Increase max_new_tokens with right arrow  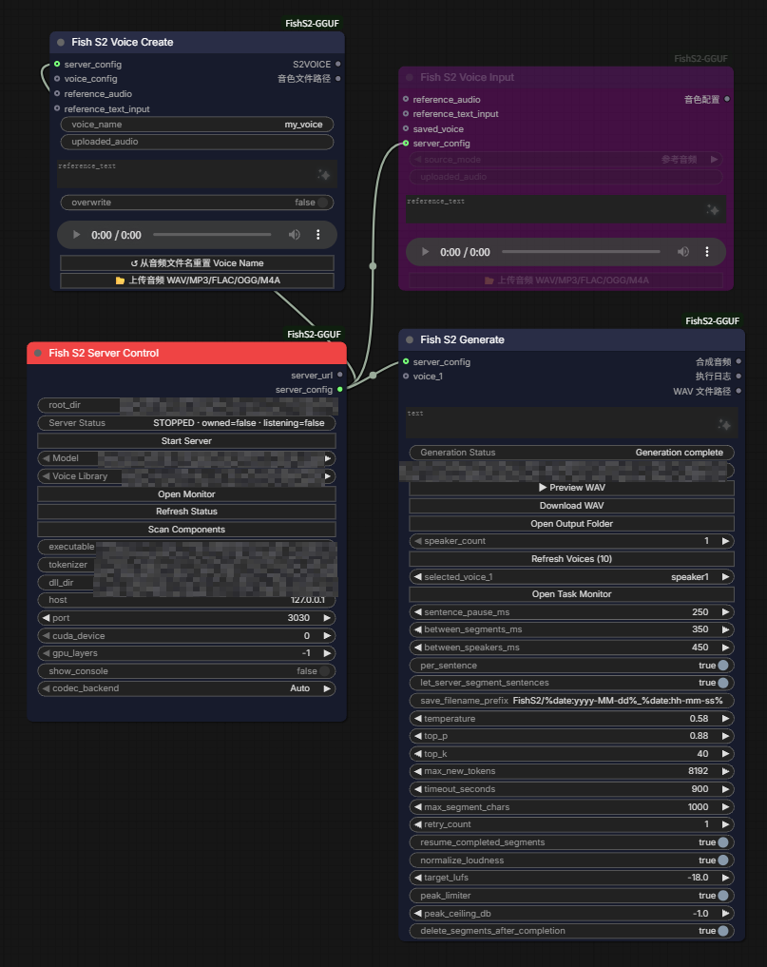(726, 771)
